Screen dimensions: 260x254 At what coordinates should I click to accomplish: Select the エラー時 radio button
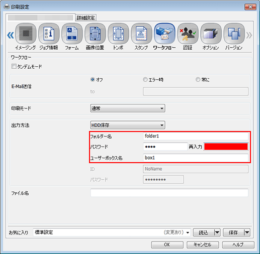click(145, 79)
